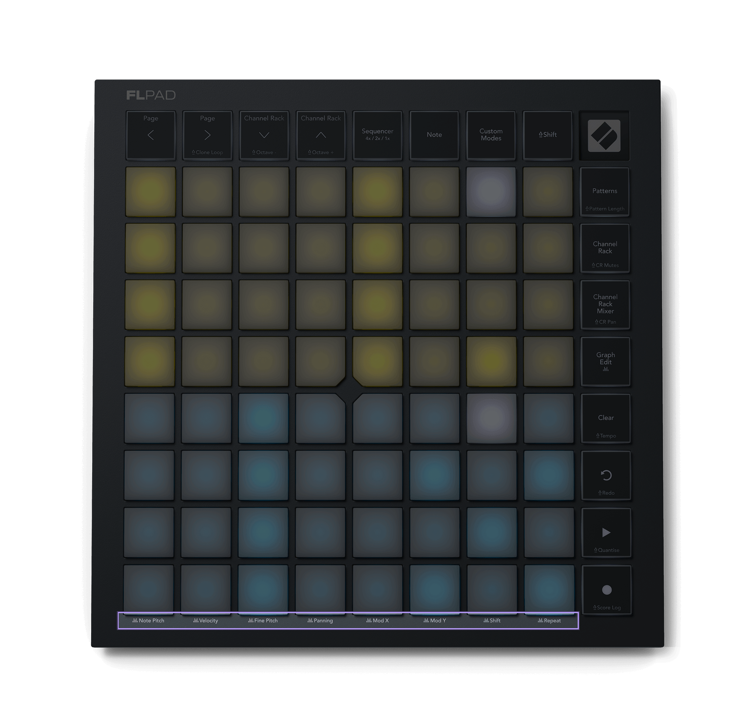This screenshot has height=727, width=755.
Task: Tap the Page left arrow button
Action: (x=151, y=135)
